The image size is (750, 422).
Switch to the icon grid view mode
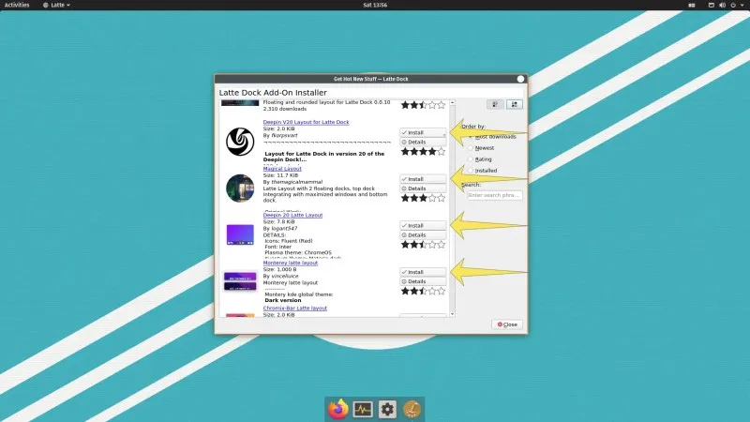click(x=494, y=104)
